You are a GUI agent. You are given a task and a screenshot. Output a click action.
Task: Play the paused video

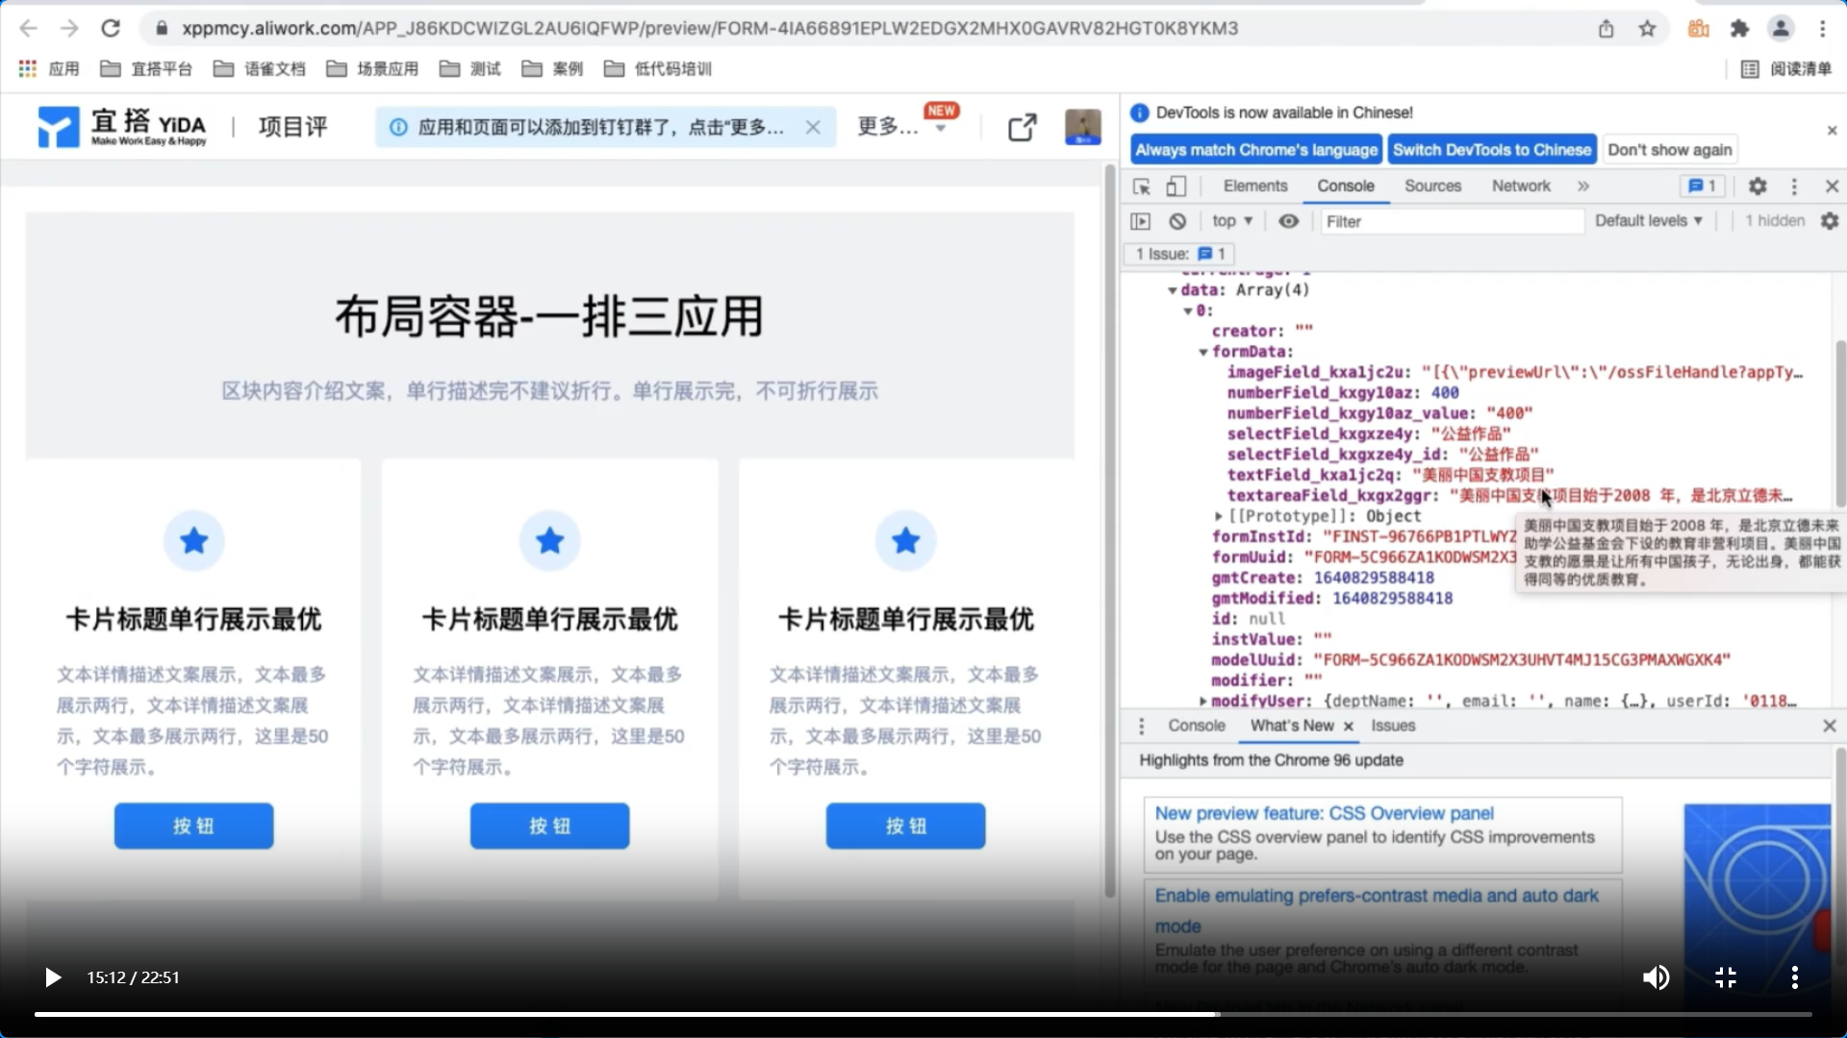point(53,977)
